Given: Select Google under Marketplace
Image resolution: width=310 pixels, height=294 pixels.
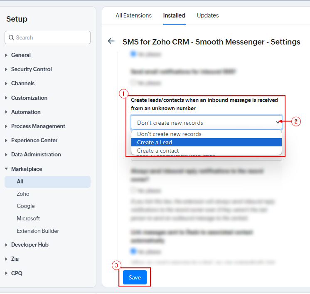Looking at the screenshot, I should pos(26,206).
